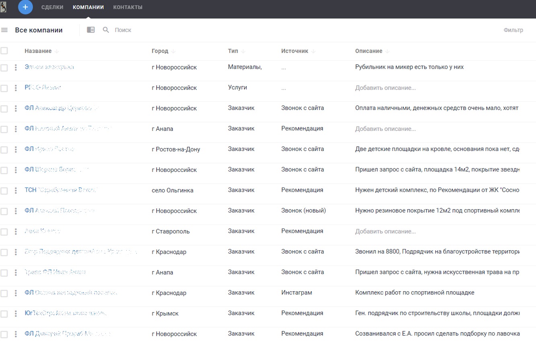
Task: Go to the Контакты tab
Action: [127, 7]
